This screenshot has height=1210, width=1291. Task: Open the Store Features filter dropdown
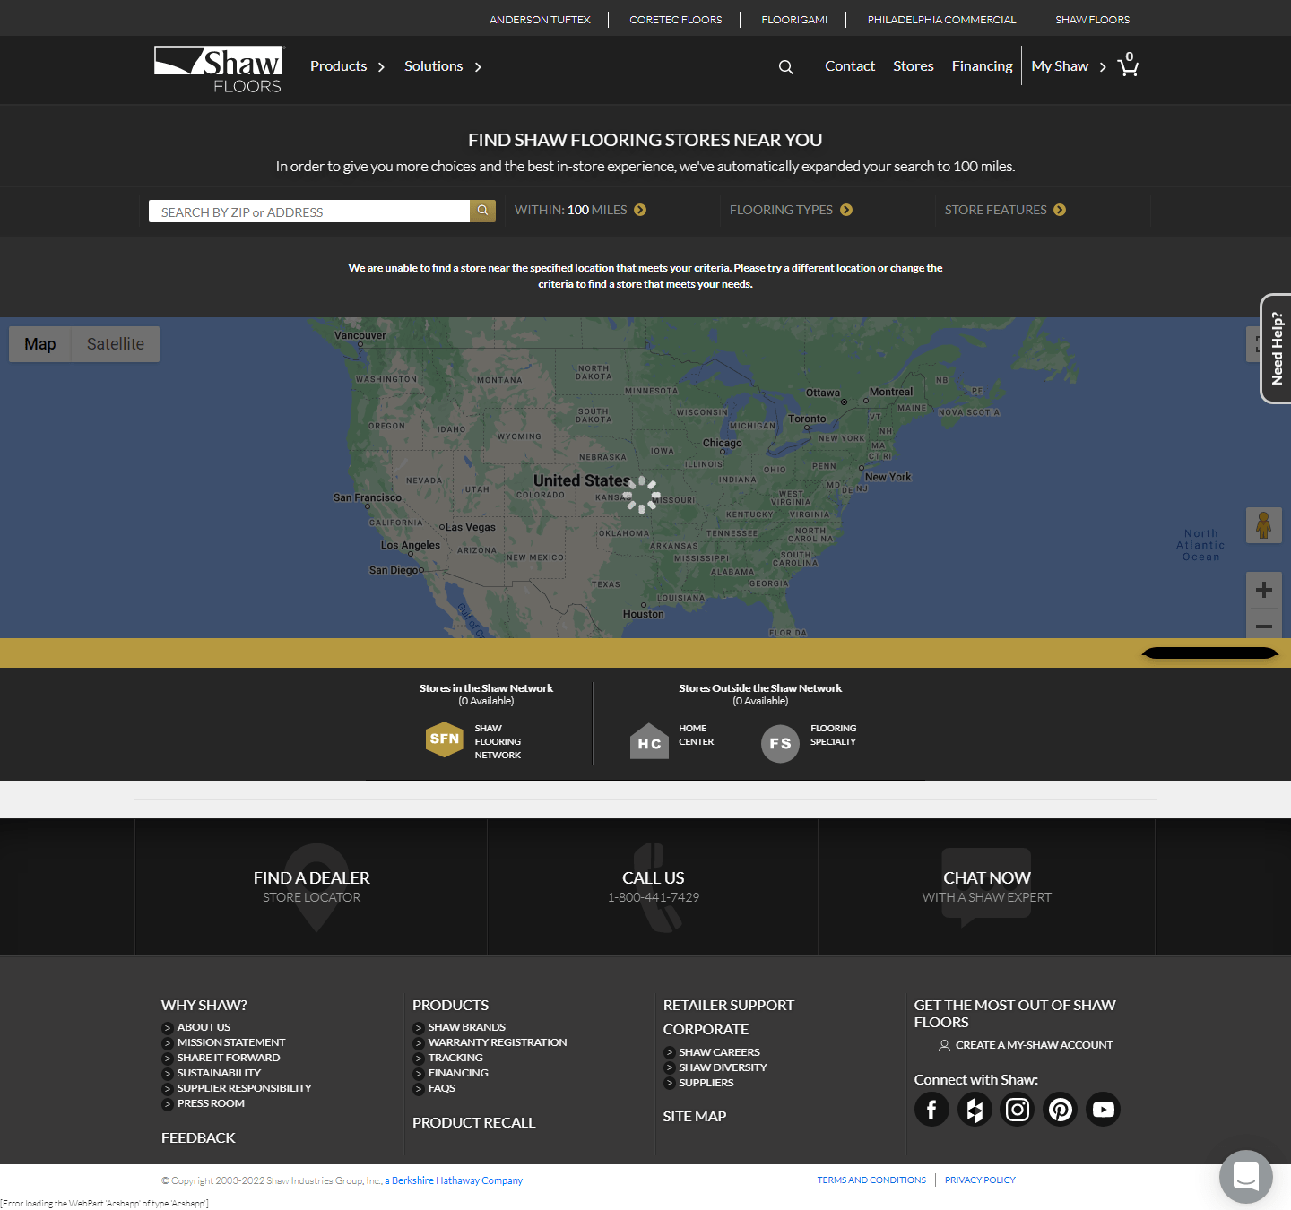(1005, 210)
